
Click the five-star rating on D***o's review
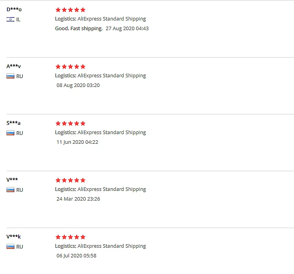(x=70, y=10)
